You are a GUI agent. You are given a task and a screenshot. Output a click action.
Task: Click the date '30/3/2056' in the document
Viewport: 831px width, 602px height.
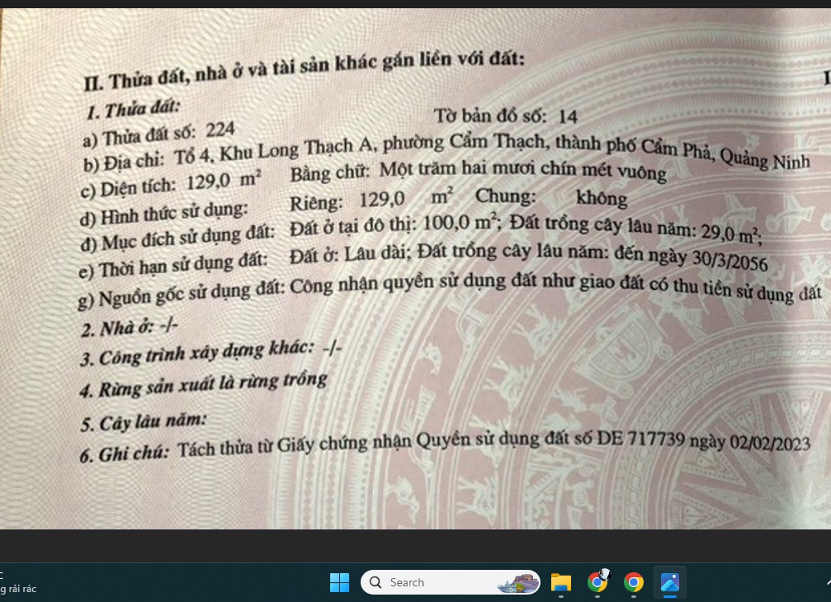click(729, 260)
